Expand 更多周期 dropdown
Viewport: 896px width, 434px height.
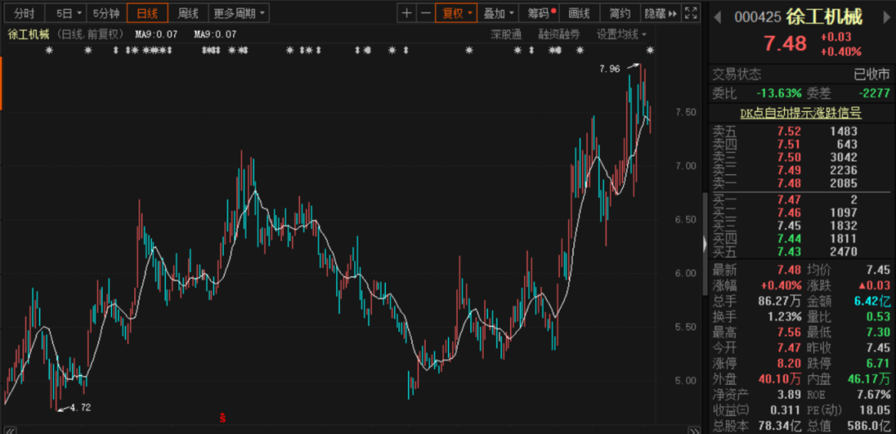[238, 13]
